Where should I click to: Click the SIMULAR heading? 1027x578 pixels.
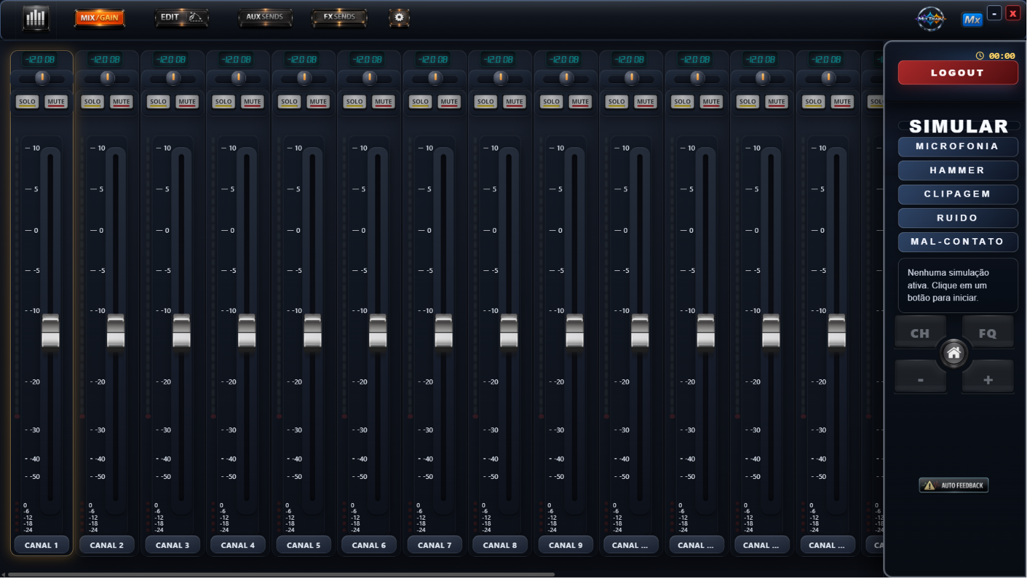[958, 126]
